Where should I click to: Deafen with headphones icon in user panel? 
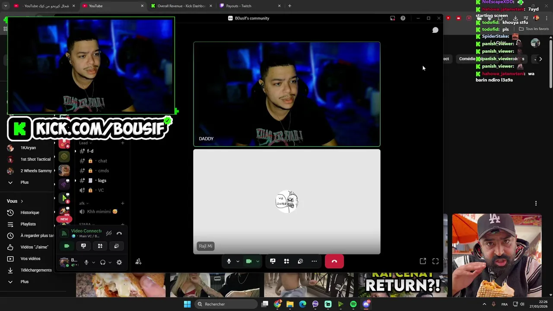tap(103, 262)
